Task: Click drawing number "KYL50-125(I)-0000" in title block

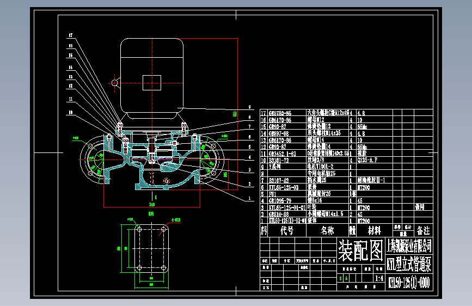Action: (x=409, y=283)
